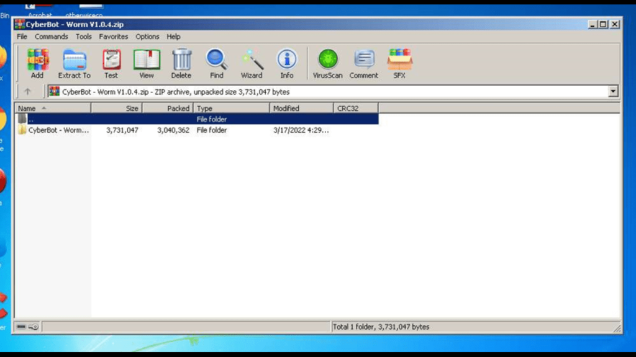636x357 pixels.
Task: Open the Commands menu
Action: tap(51, 37)
